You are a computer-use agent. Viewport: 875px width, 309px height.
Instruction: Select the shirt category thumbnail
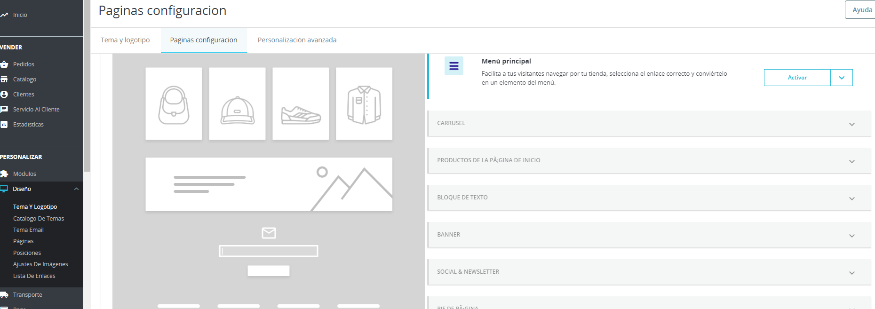click(364, 103)
